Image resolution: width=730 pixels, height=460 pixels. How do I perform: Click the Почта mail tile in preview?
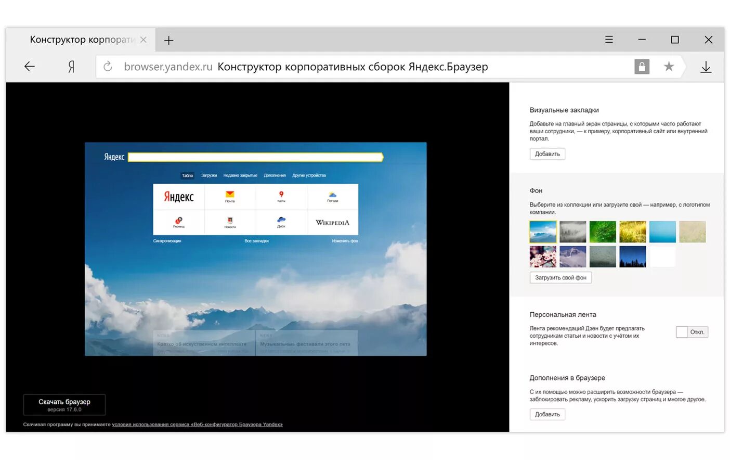pos(230,197)
